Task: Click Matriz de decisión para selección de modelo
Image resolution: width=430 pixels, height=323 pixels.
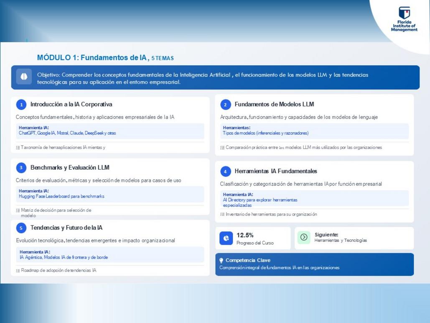Action: coord(56,213)
